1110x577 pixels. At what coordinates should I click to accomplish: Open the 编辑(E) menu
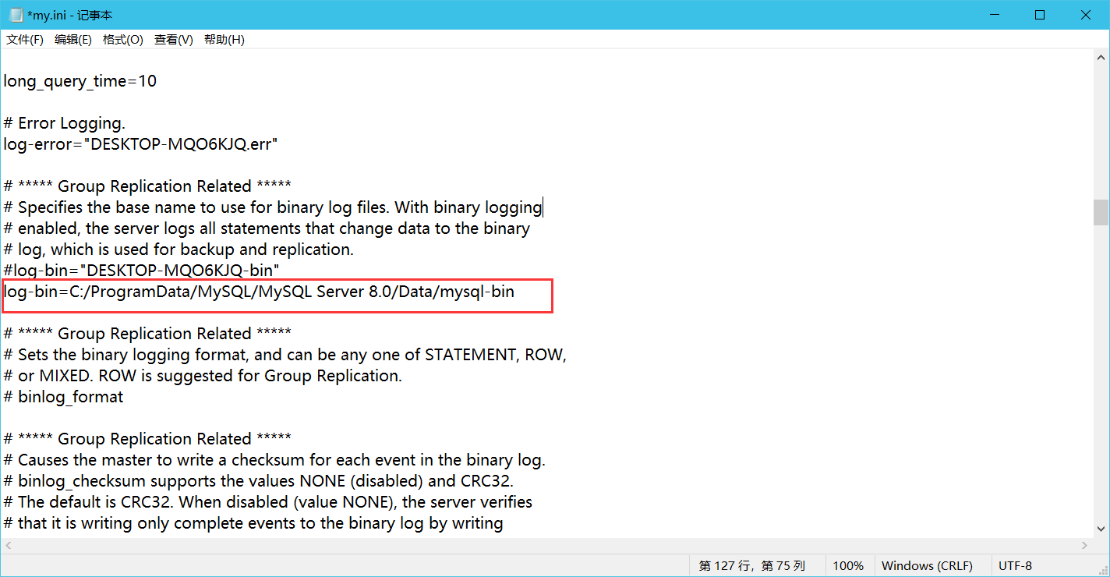73,40
